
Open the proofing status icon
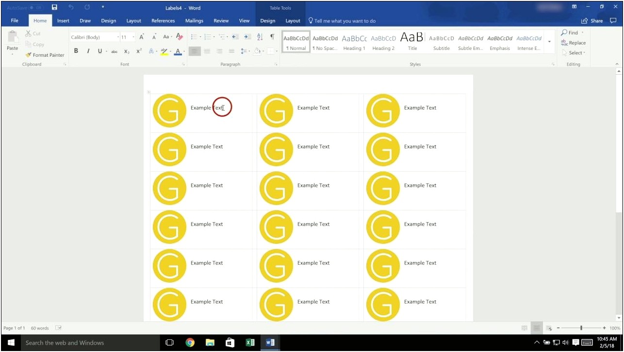(58, 328)
